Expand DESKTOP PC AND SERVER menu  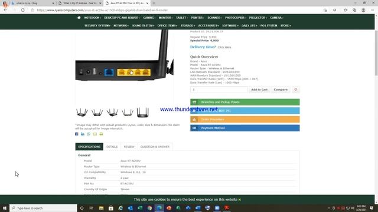[122, 18]
